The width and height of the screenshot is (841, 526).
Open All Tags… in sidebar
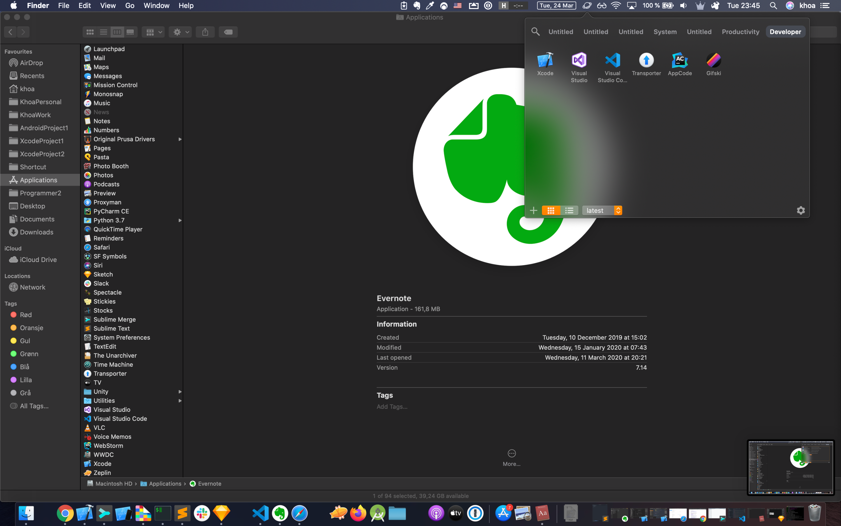point(40,406)
